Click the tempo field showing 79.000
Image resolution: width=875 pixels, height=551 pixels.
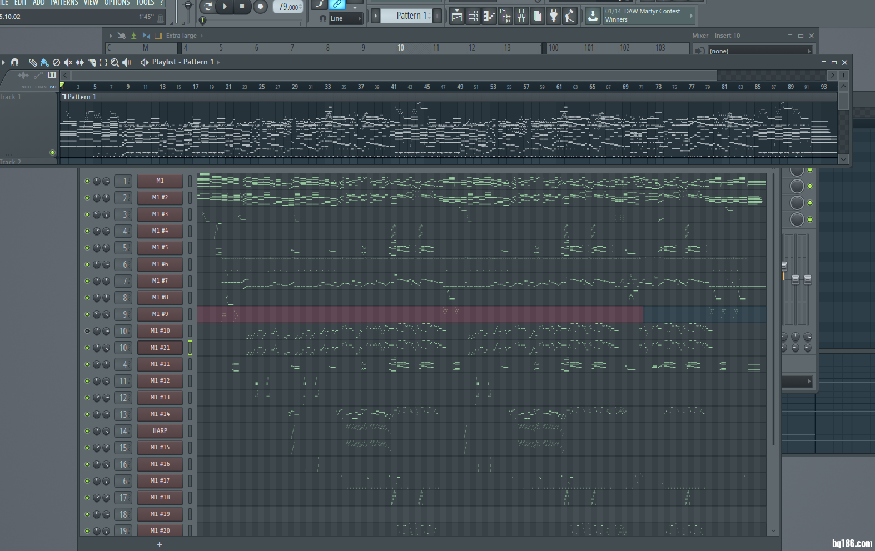[288, 7]
